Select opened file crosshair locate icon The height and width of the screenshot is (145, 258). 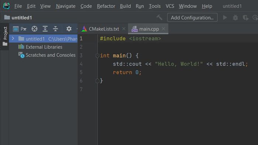click(x=34, y=29)
